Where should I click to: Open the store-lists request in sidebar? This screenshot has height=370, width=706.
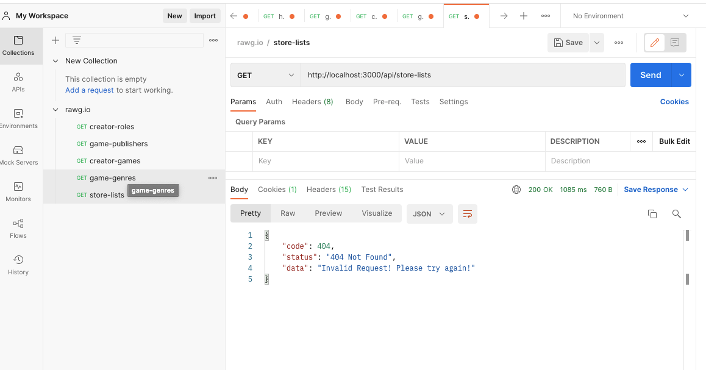(101, 195)
